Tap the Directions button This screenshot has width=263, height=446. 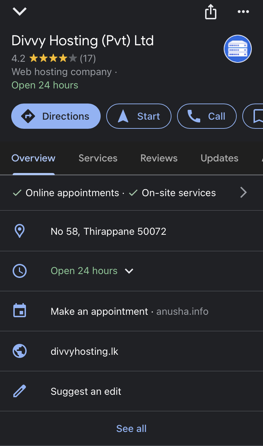click(56, 116)
